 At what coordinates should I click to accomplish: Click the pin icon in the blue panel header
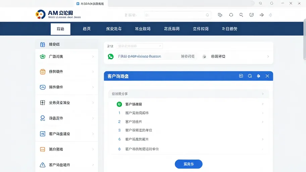point(258,76)
